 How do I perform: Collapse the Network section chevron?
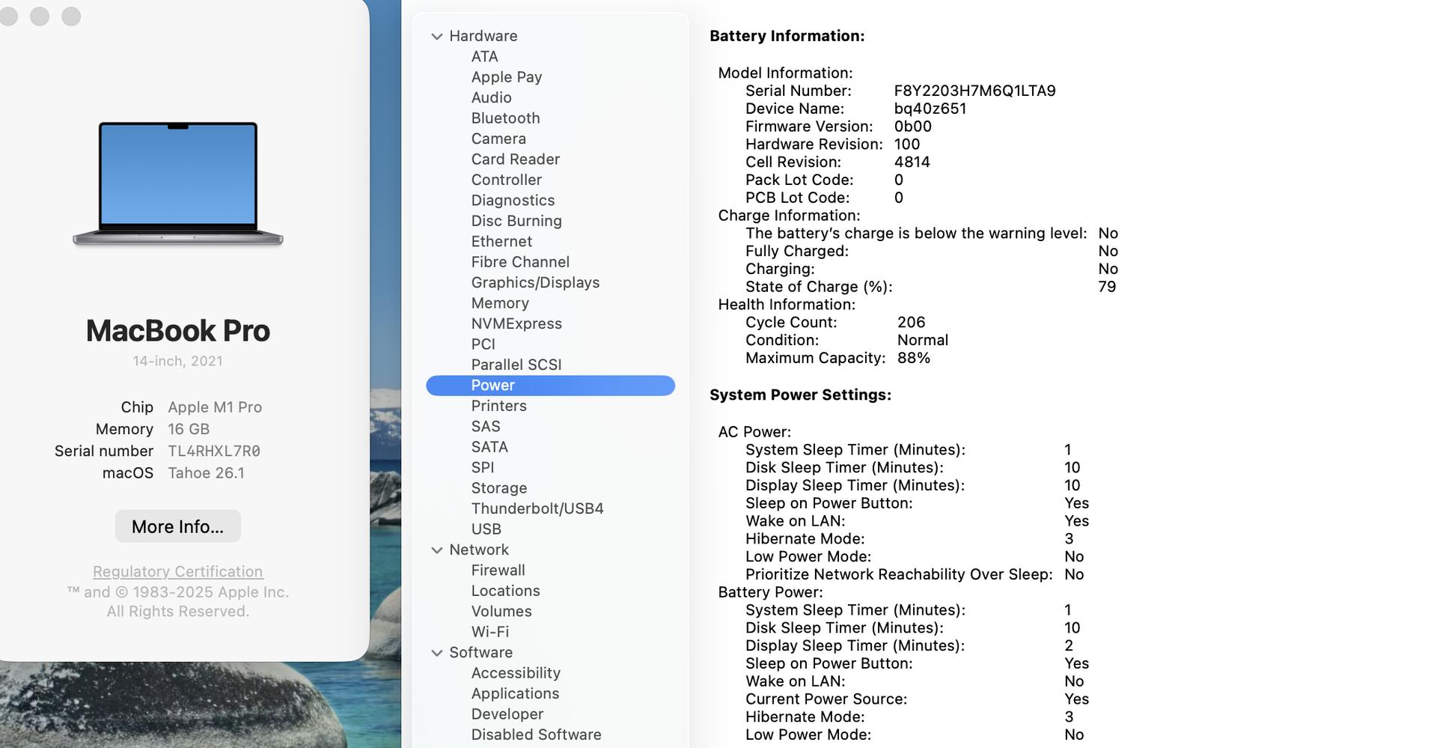(x=437, y=550)
